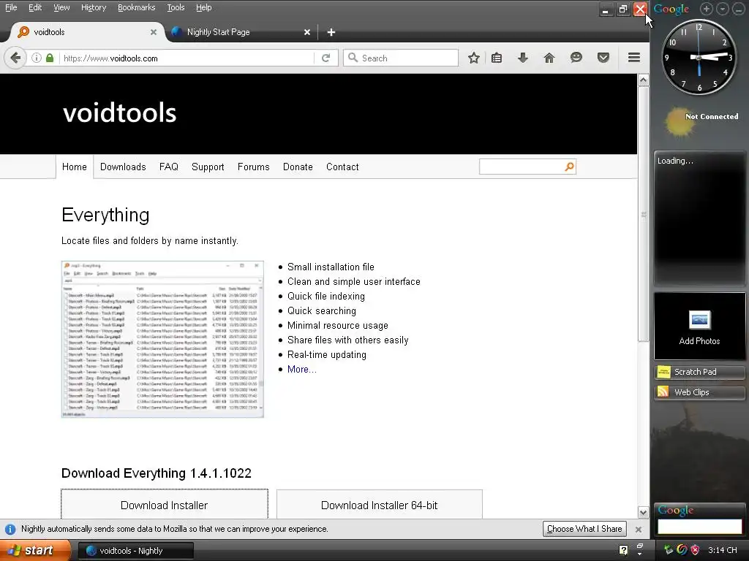The height and width of the screenshot is (561, 749).
Task: Open the sidebar options dropdown arrow
Action: click(723, 9)
